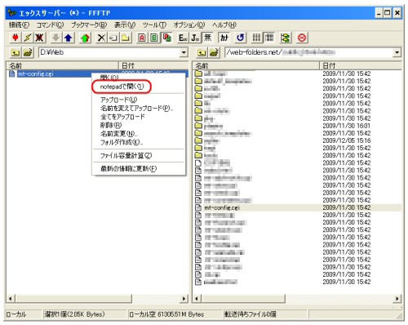Choose ファイル容量計算(Z) from context menu
The height and width of the screenshot is (325, 408).
[x=139, y=156]
